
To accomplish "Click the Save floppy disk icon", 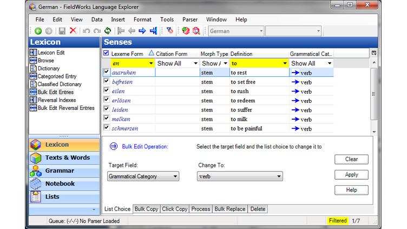I will (62, 31).
